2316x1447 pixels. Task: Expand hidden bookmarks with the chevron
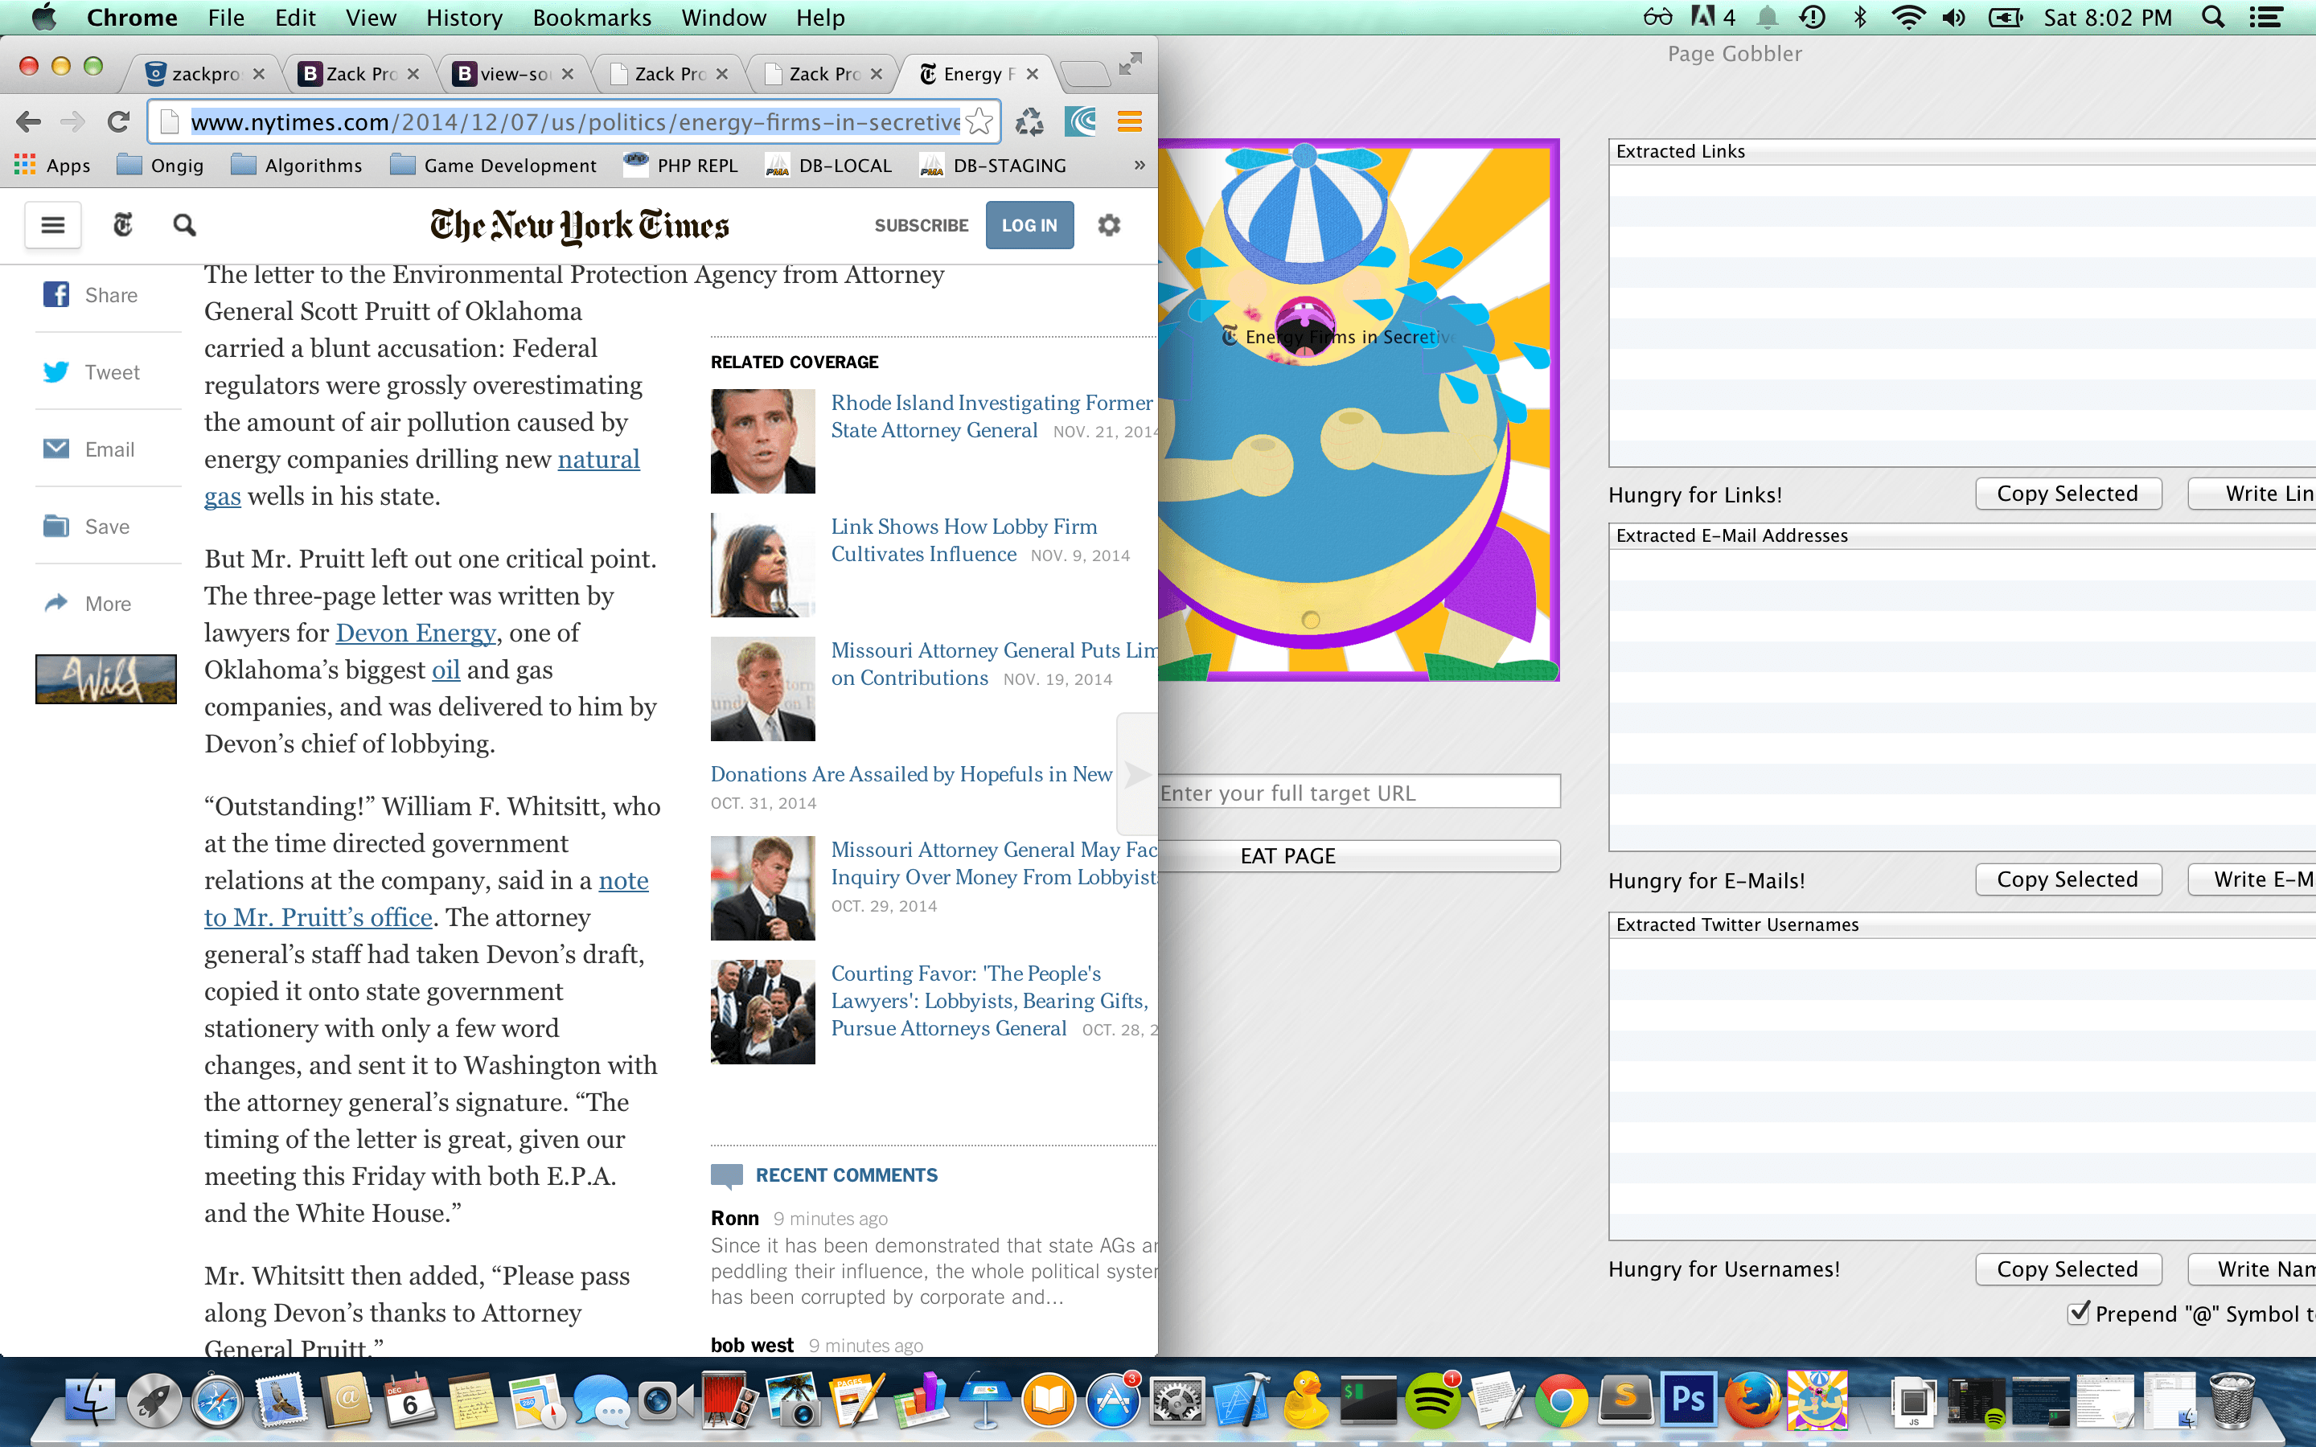pos(1138,165)
